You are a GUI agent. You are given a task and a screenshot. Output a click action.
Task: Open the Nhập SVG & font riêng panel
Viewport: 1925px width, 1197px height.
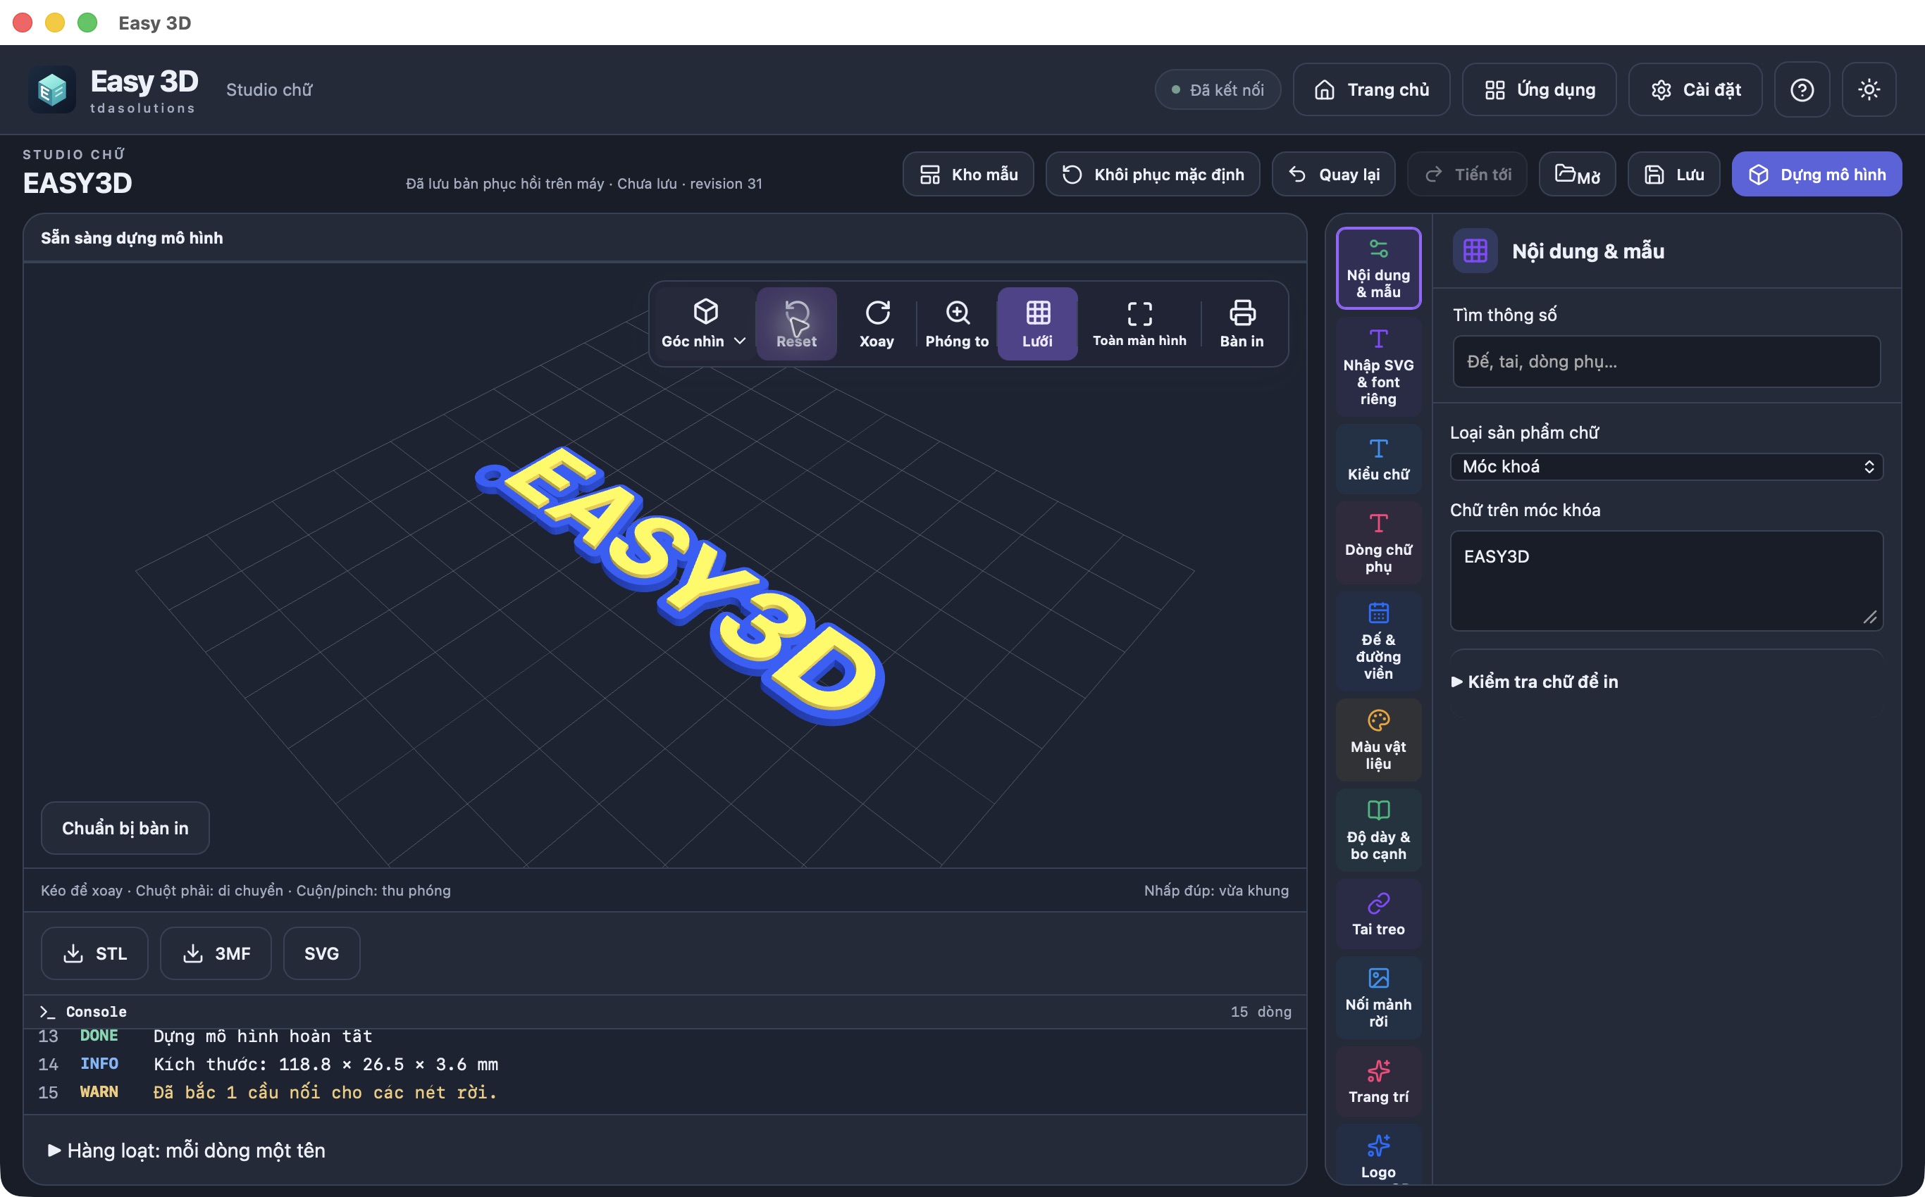tap(1378, 367)
